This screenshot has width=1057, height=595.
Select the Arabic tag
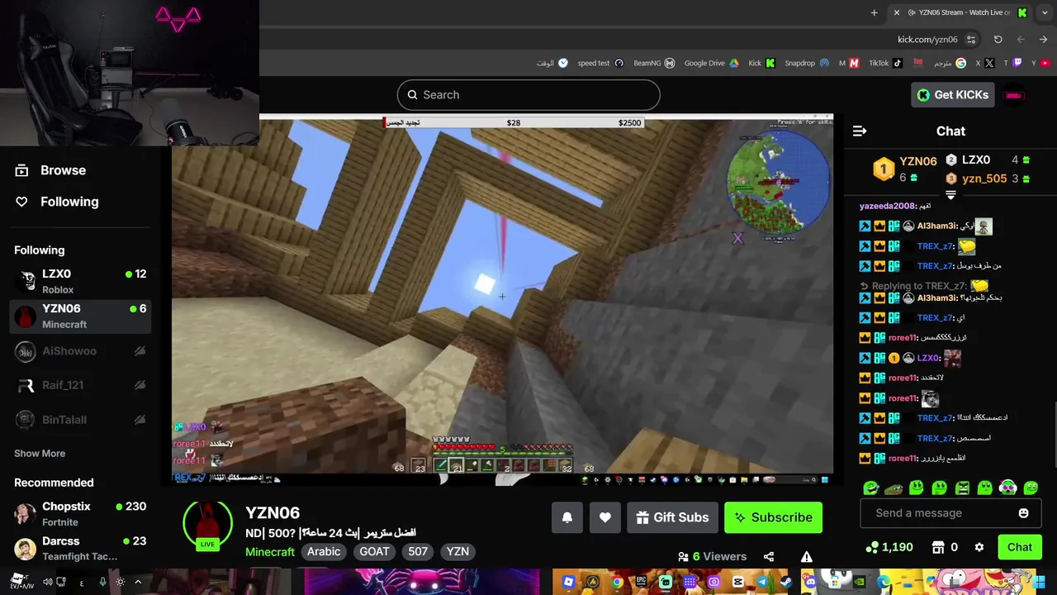(324, 552)
